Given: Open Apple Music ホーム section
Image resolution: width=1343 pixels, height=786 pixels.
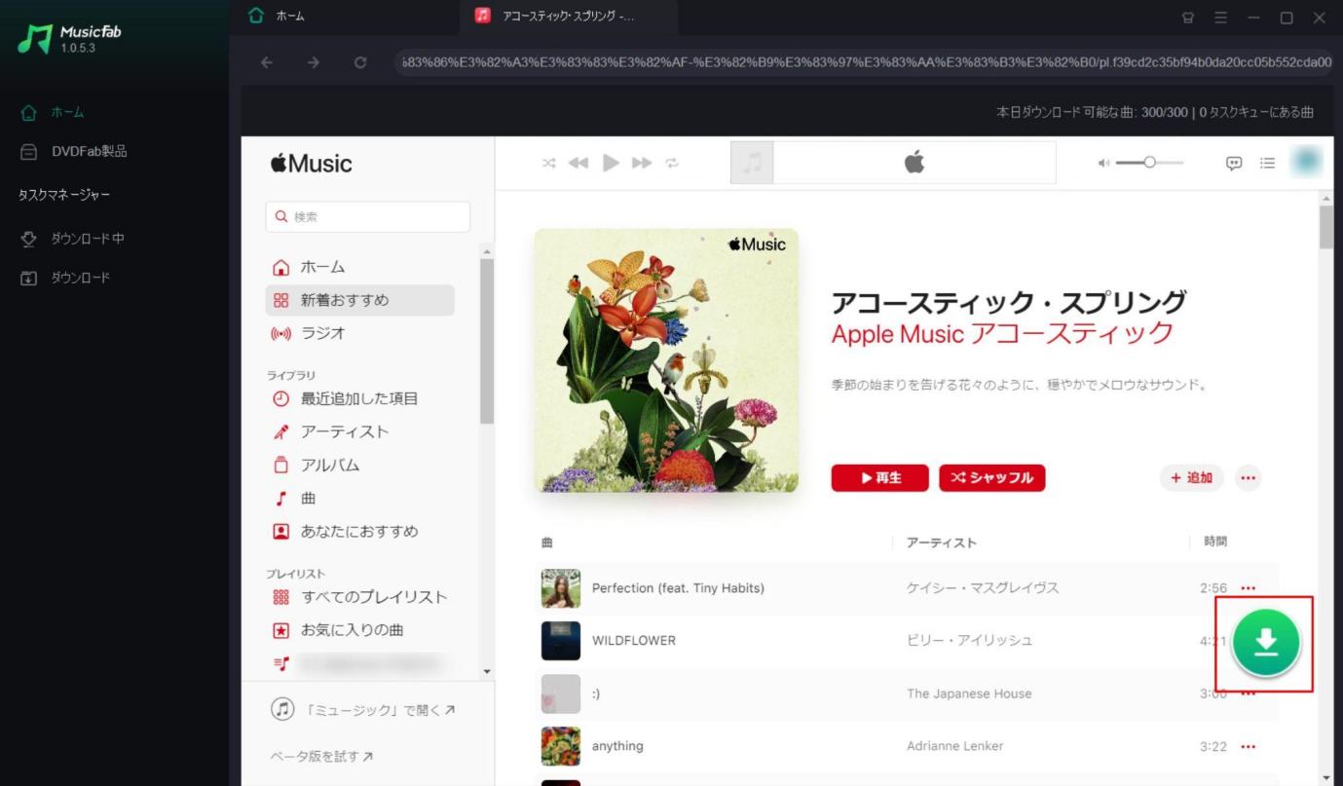Looking at the screenshot, I should (360, 267).
